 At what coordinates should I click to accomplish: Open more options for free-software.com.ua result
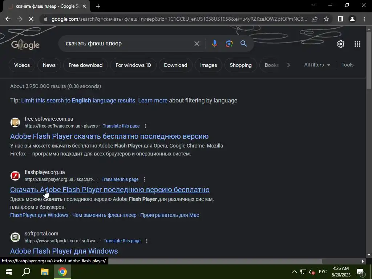(146, 126)
